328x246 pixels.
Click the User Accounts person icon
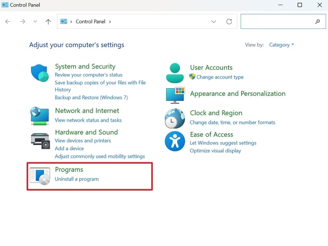[x=175, y=73]
